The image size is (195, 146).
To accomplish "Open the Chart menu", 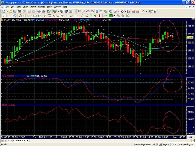I will coord(26,7).
